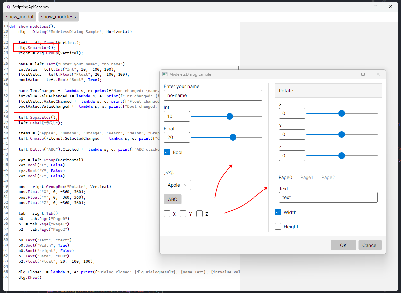Focus the Rotate Z value field
The width and height of the screenshot is (401, 293).
point(292,156)
